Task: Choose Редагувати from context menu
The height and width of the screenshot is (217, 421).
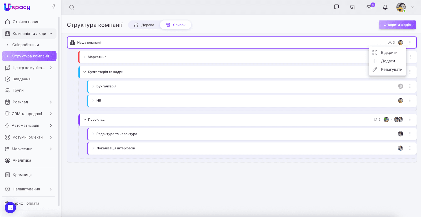Action: point(391,70)
